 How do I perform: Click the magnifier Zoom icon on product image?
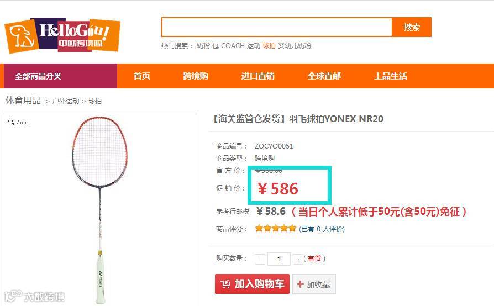coord(12,122)
